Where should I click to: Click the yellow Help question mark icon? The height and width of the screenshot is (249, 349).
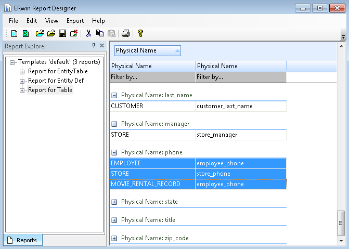tap(140, 34)
